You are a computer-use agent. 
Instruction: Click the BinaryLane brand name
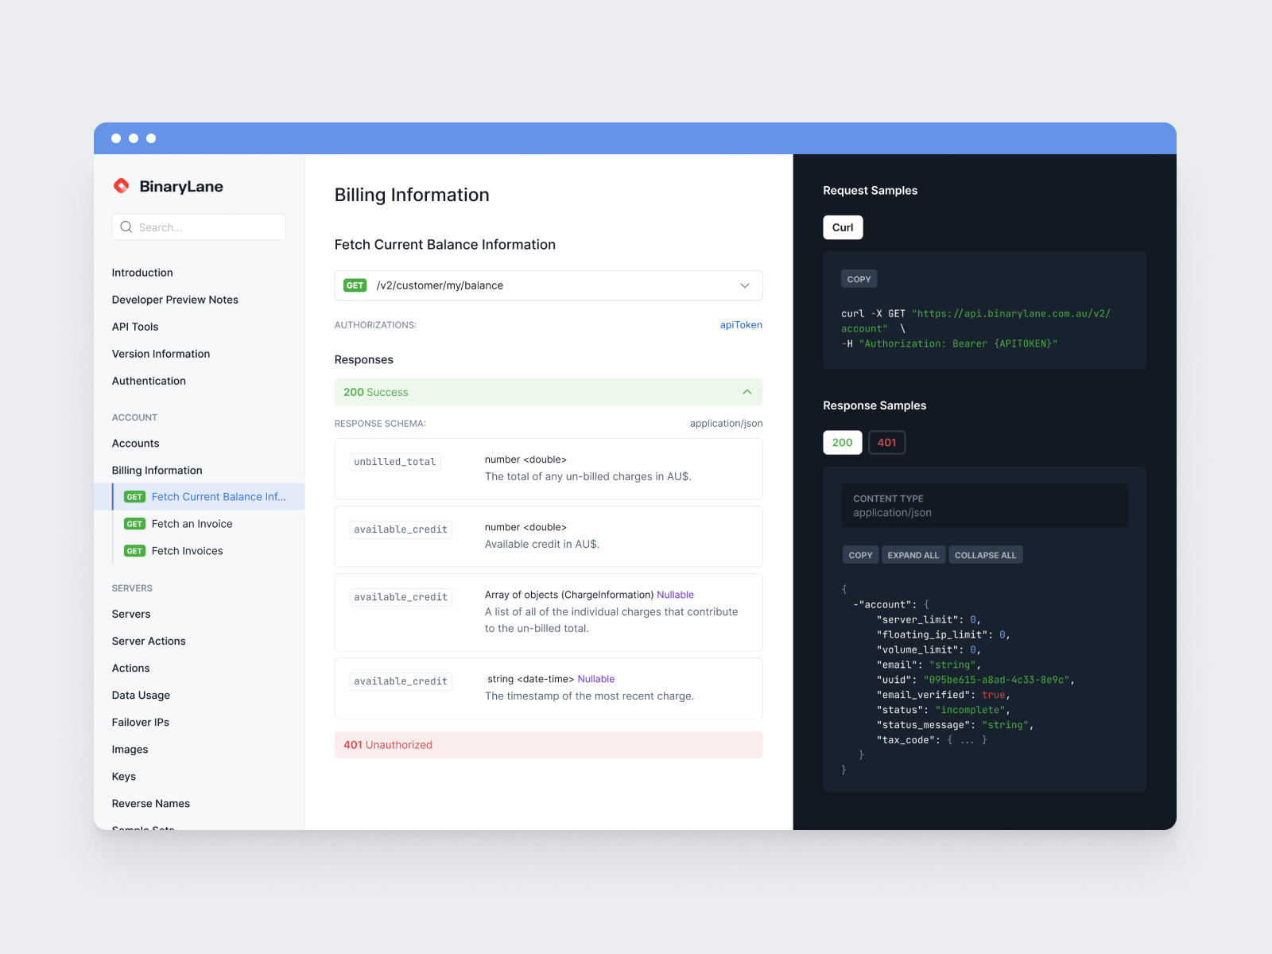coord(181,186)
